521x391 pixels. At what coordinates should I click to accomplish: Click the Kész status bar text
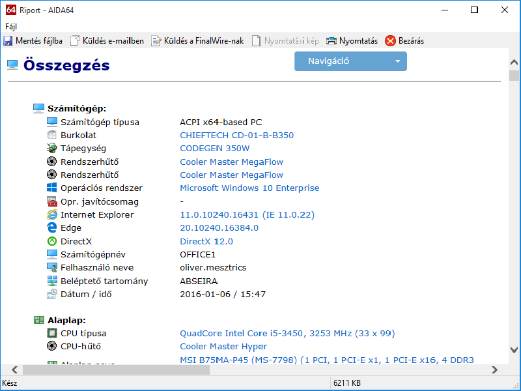click(x=10, y=383)
